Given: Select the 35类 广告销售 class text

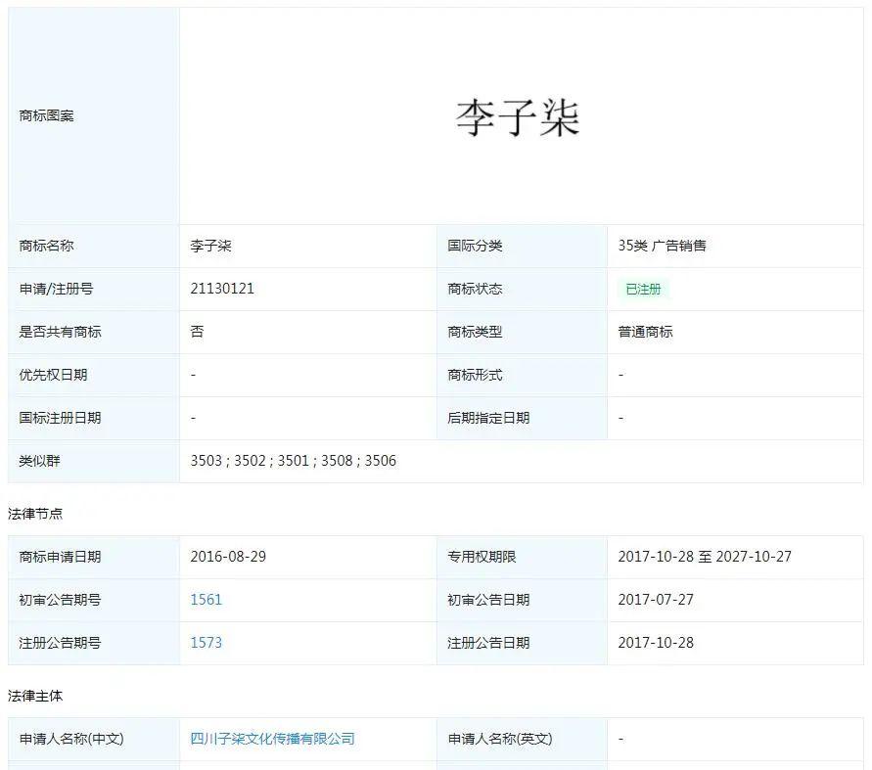Looking at the screenshot, I should (662, 246).
